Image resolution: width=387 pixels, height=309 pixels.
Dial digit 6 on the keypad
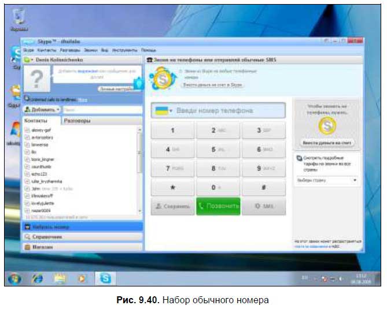point(264,150)
